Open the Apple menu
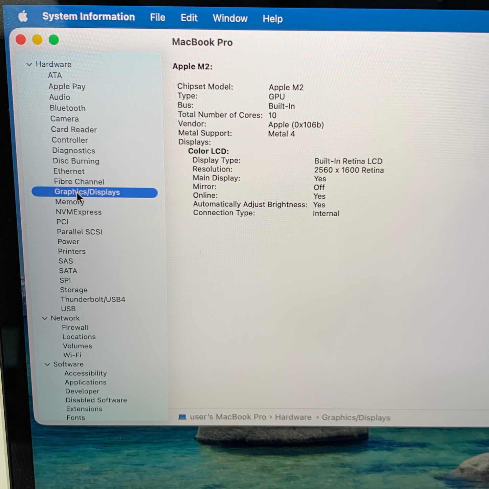The width and height of the screenshot is (489, 489). [23, 16]
